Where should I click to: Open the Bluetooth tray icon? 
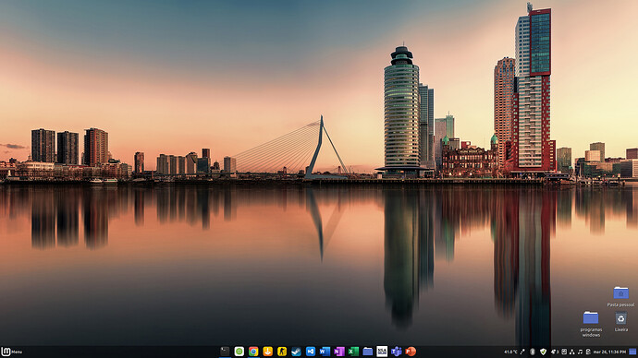pyautogui.click(x=533, y=352)
